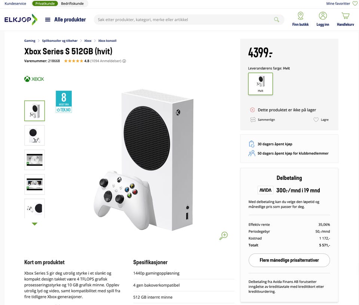Viewport: 359px width, 305px height.
Task: Switch to Bedriftskunde customer type
Action: click(73, 3)
